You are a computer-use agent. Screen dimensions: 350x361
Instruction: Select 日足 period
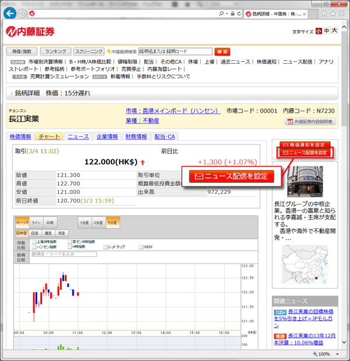click(35, 233)
